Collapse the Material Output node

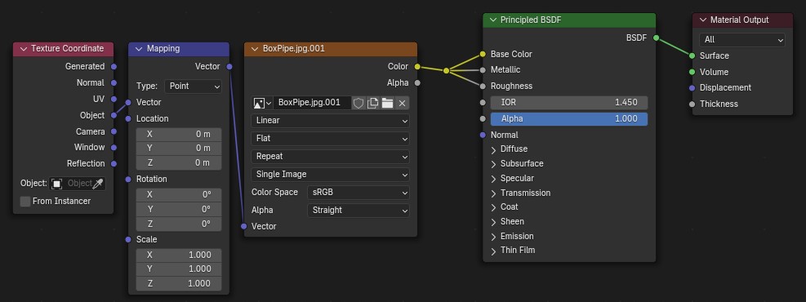click(x=702, y=20)
